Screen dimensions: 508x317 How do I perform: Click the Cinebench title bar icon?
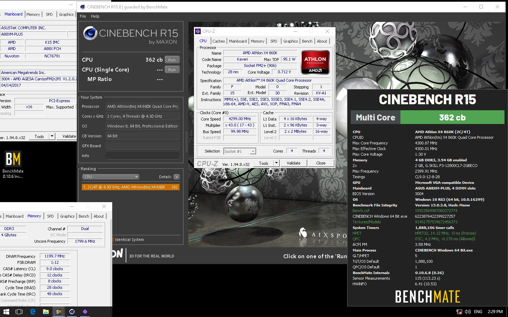[83, 7]
